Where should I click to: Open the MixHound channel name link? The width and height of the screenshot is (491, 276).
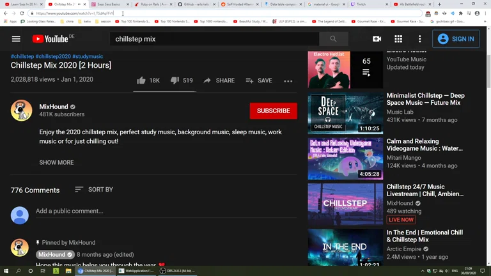coord(54,107)
